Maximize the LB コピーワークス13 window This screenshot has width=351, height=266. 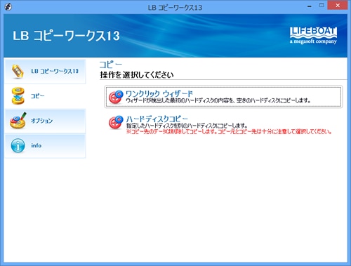pyautogui.click(x=322, y=6)
